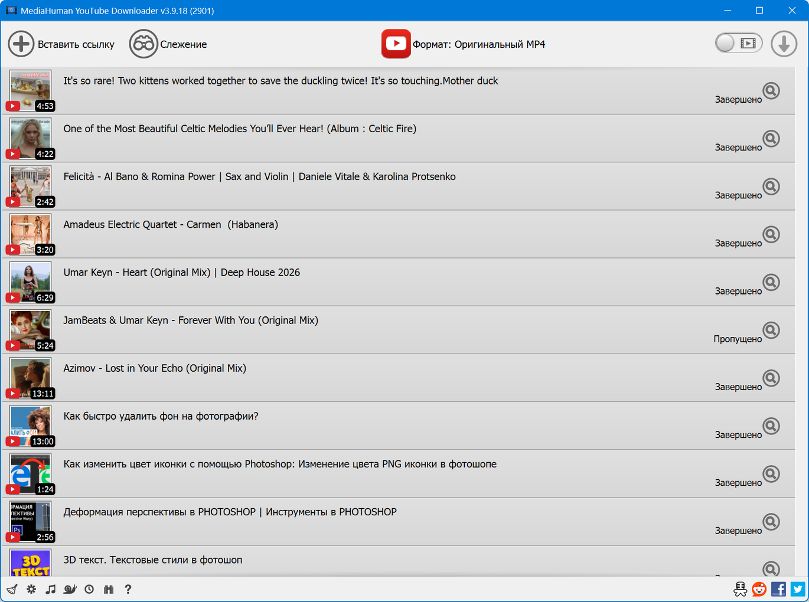Click thumbnail of Деформация перспективы video
809x602 pixels.
click(31, 522)
